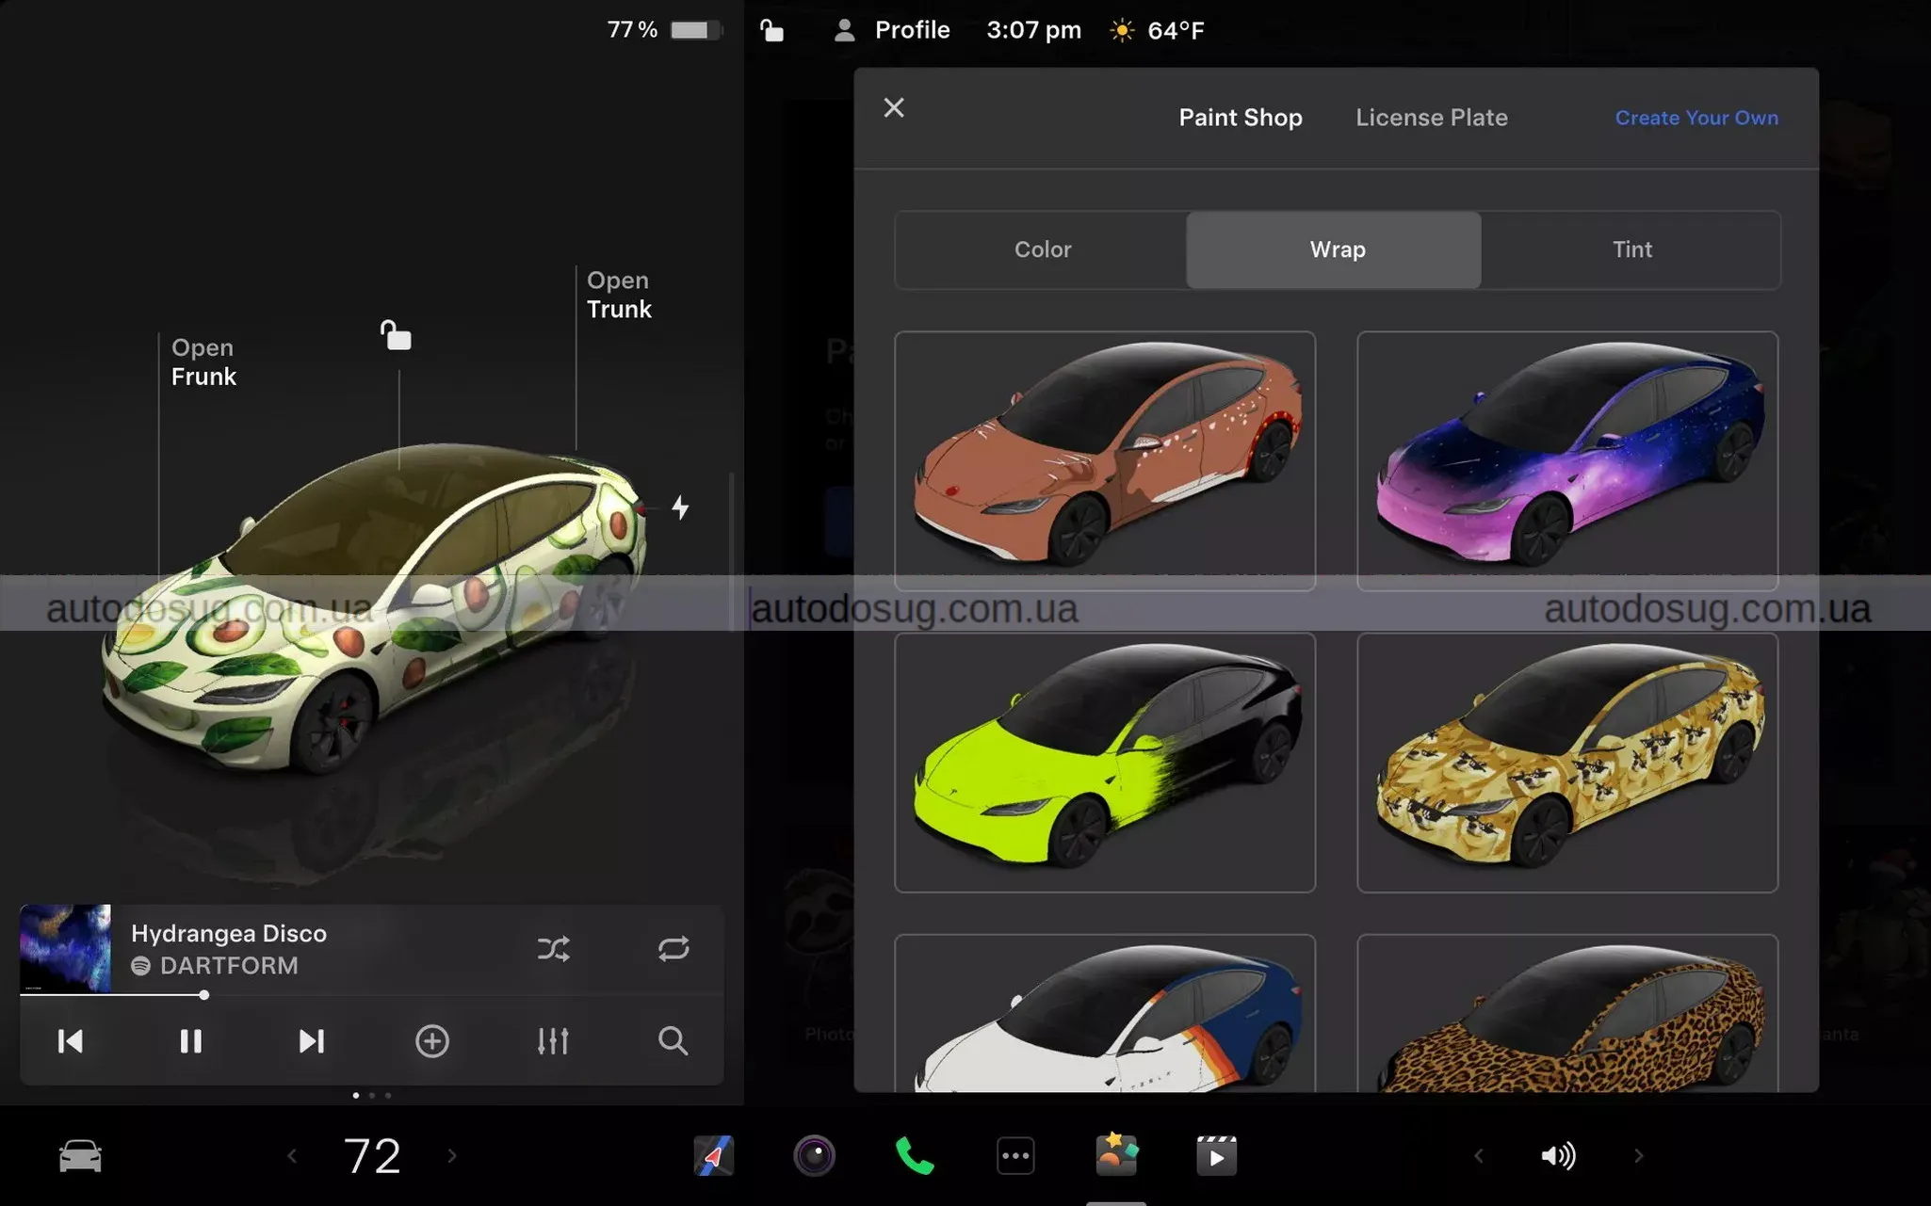Decrease cabin temperature with left arrow
The image size is (1931, 1206).
click(292, 1155)
